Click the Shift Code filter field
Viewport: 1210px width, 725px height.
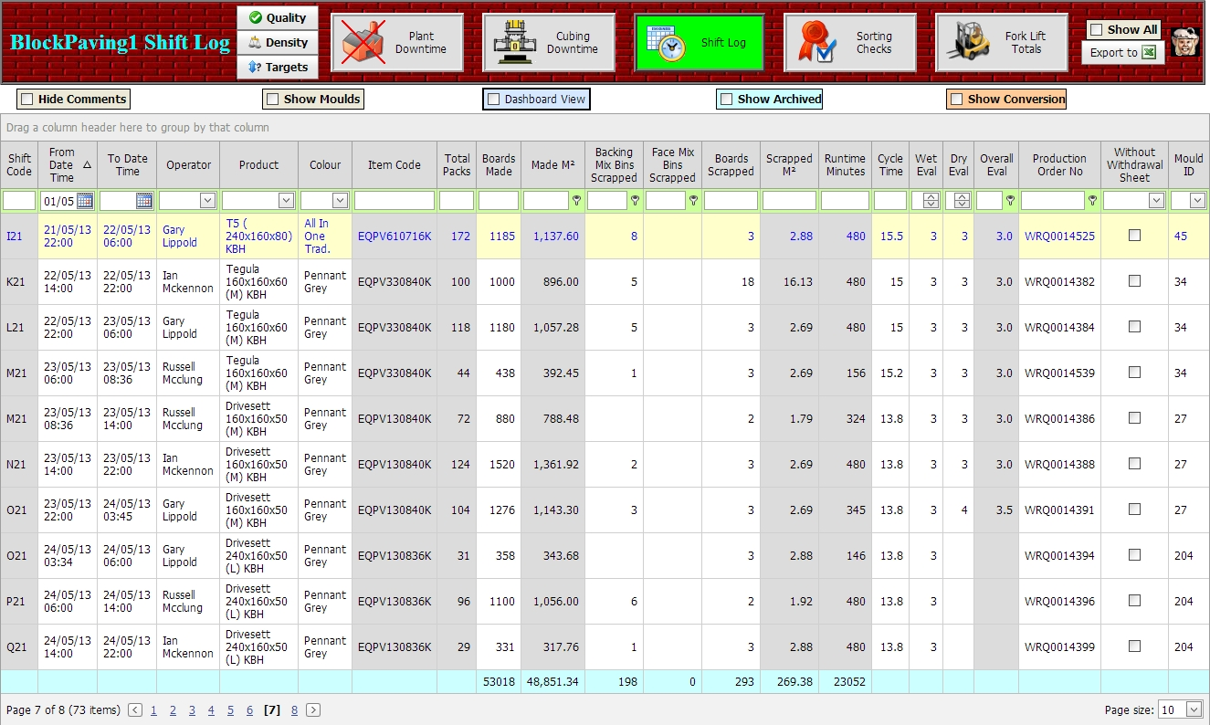coord(19,200)
